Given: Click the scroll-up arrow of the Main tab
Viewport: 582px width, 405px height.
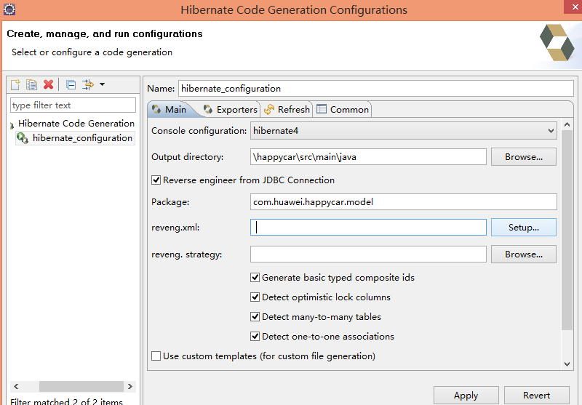Looking at the screenshot, I should [x=567, y=124].
